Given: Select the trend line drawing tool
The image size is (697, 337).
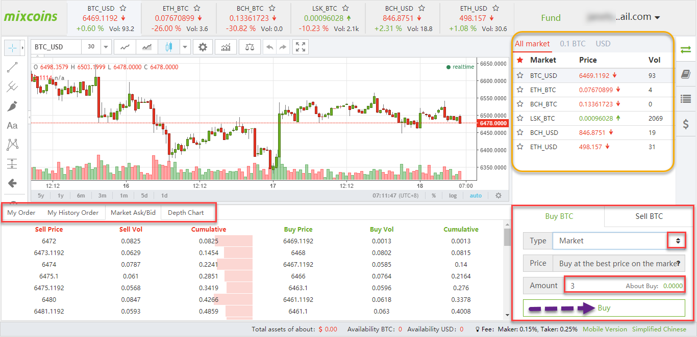Looking at the screenshot, I should click(x=12, y=67).
